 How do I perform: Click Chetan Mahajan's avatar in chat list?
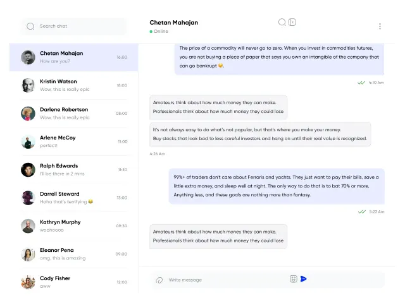28,57
